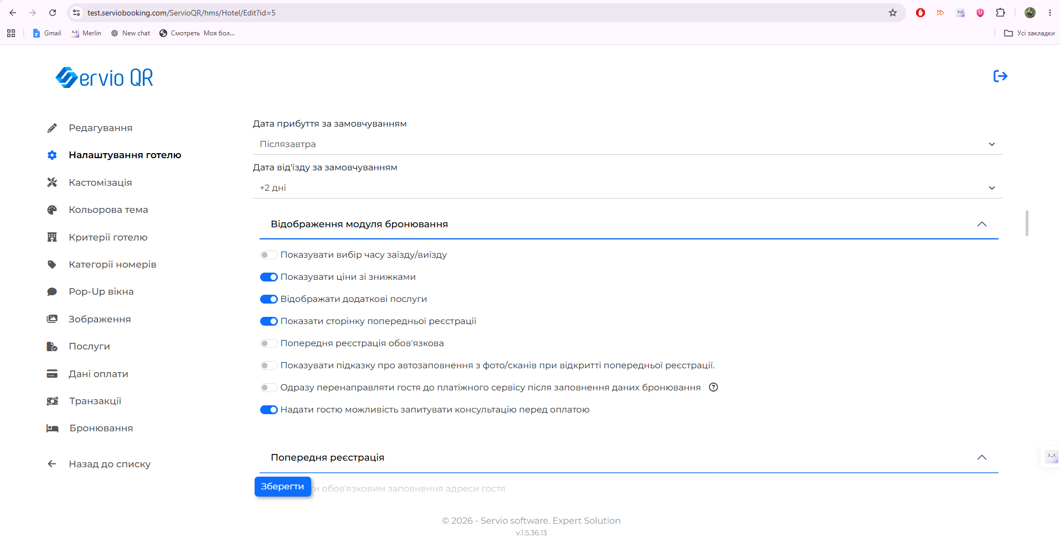Click the credit card icon for Дані оплати

[52, 374]
